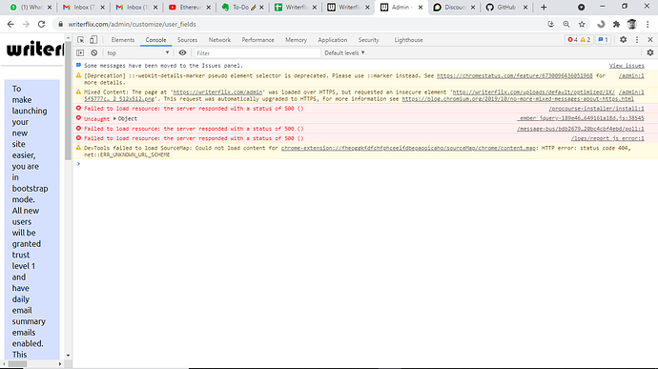Open the chrome-extension content.map link

(408, 148)
